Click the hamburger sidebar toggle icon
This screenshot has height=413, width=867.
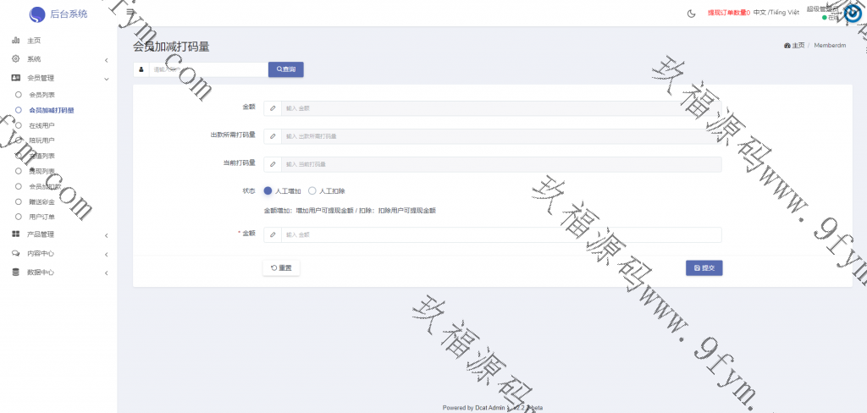(130, 13)
